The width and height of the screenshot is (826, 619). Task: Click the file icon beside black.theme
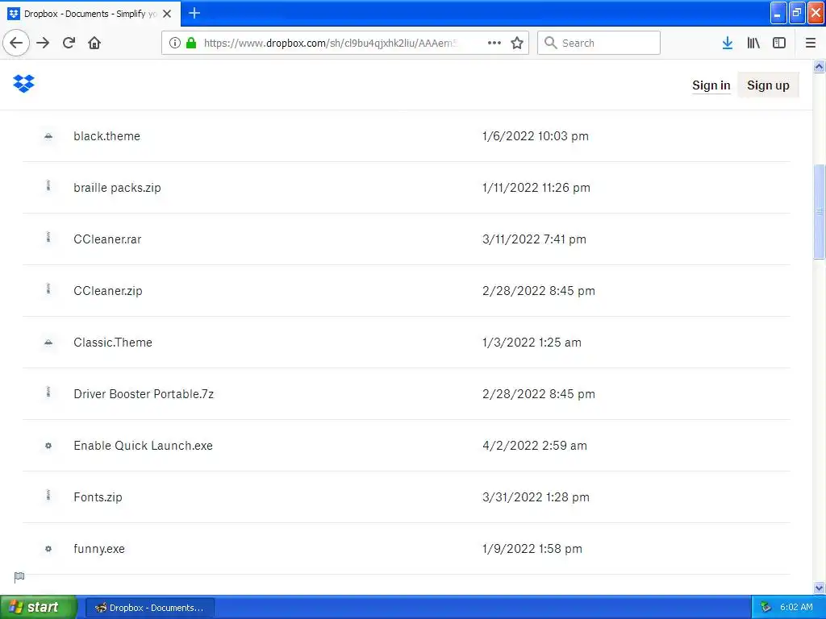pos(48,136)
